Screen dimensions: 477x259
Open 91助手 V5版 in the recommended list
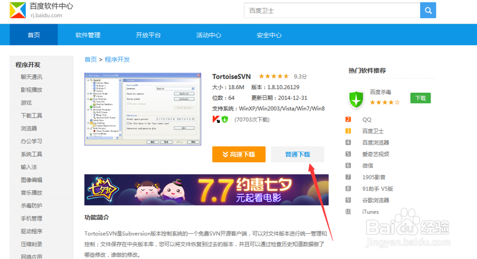(x=377, y=189)
